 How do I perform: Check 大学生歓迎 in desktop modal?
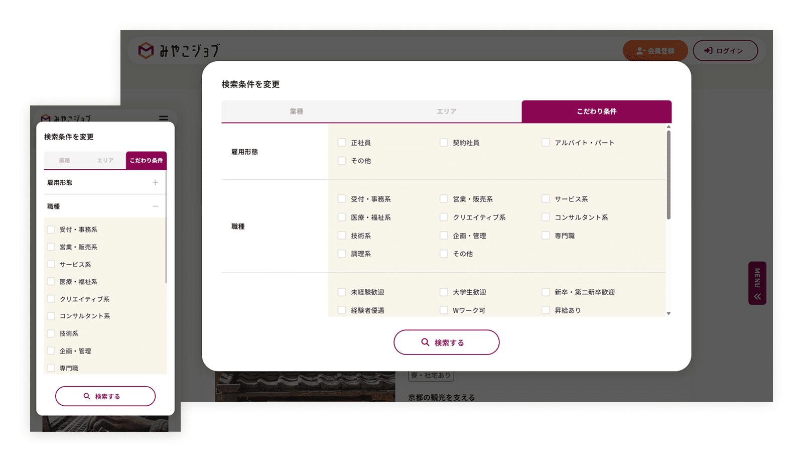pos(444,292)
